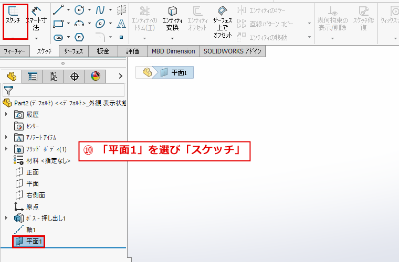Select the Ellipse sketch tool
The width and height of the screenshot is (399, 262).
tap(100, 24)
